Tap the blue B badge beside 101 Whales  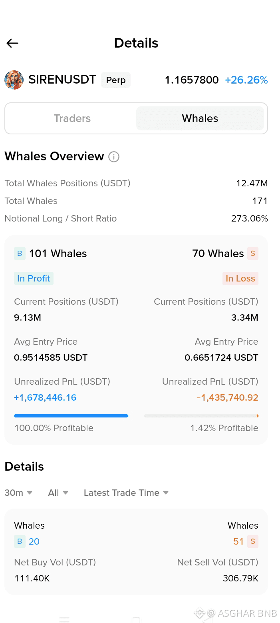(x=20, y=254)
